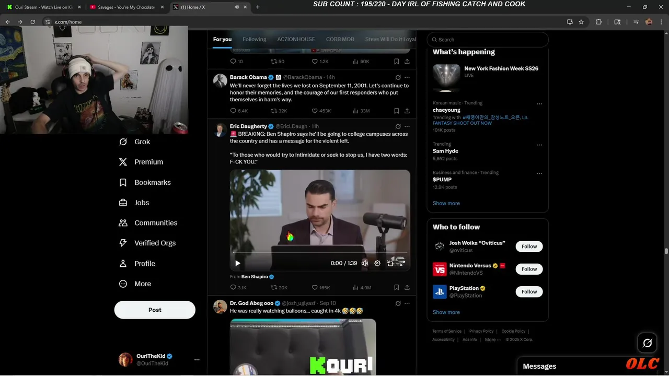The image size is (669, 376).
Task: Switch to Steve Will Do It Loyal tab
Action: pos(390,39)
